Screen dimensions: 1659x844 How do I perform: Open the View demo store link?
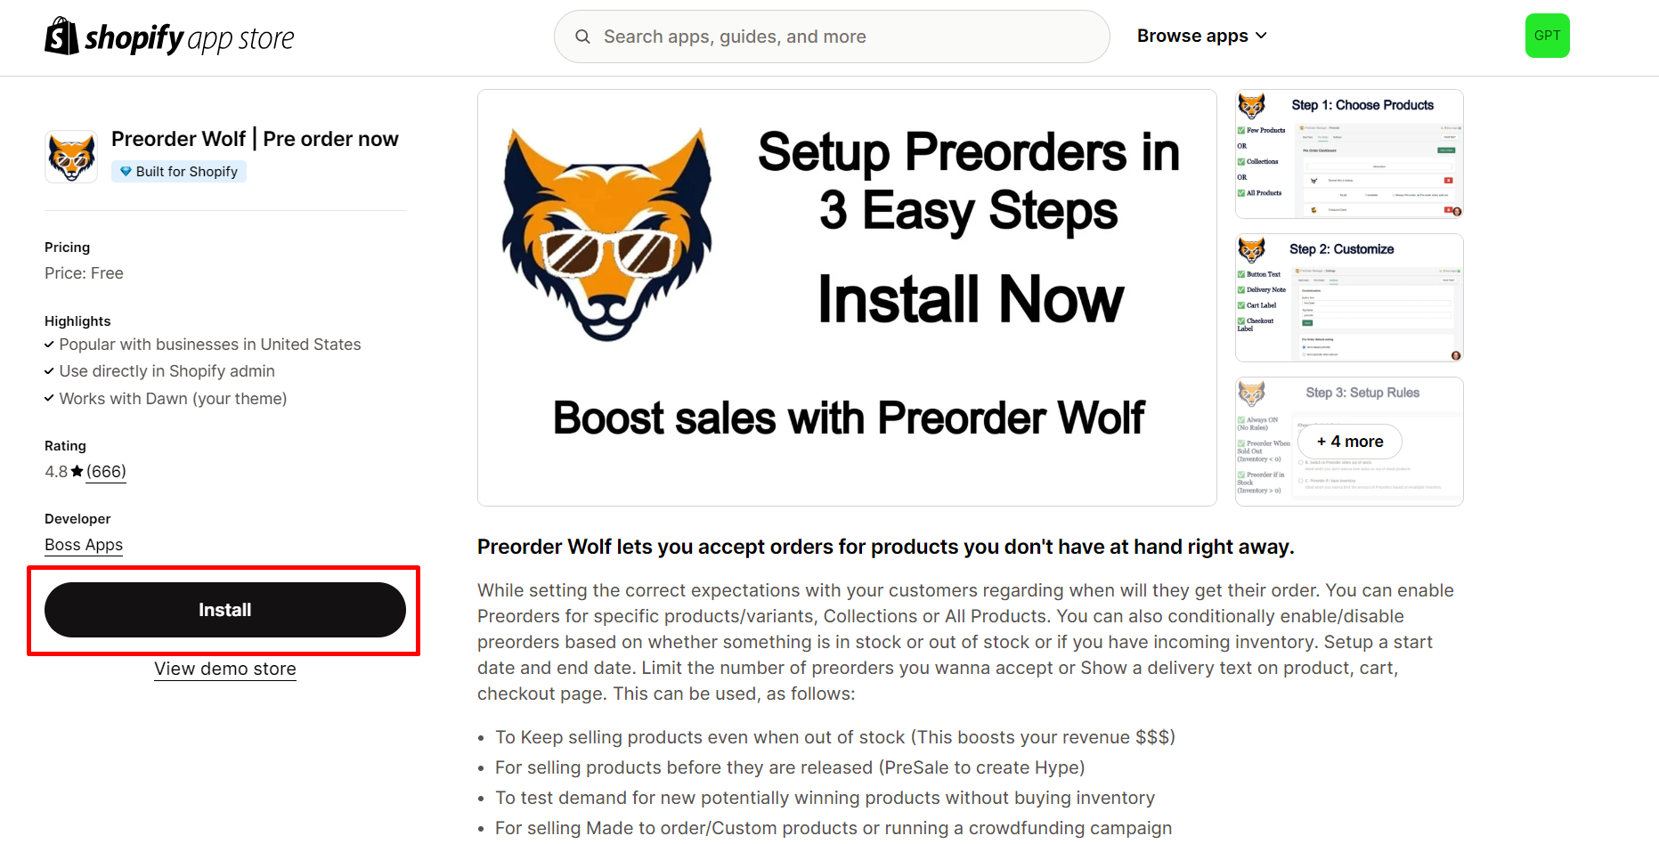pos(225,669)
